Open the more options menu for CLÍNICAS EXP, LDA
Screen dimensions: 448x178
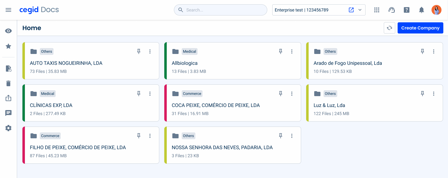(150, 94)
